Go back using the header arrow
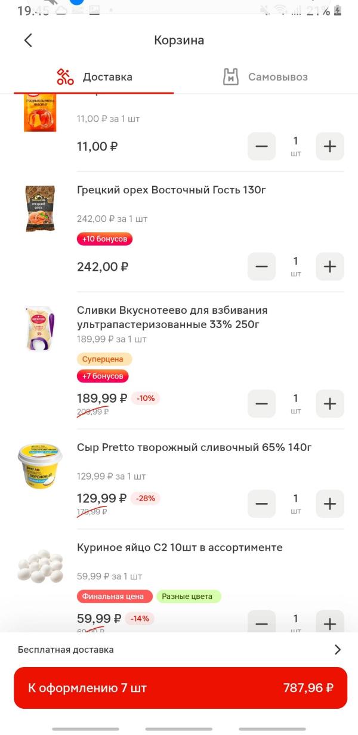 click(28, 41)
